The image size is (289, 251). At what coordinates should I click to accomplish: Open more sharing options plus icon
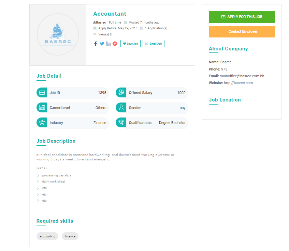pos(115,44)
